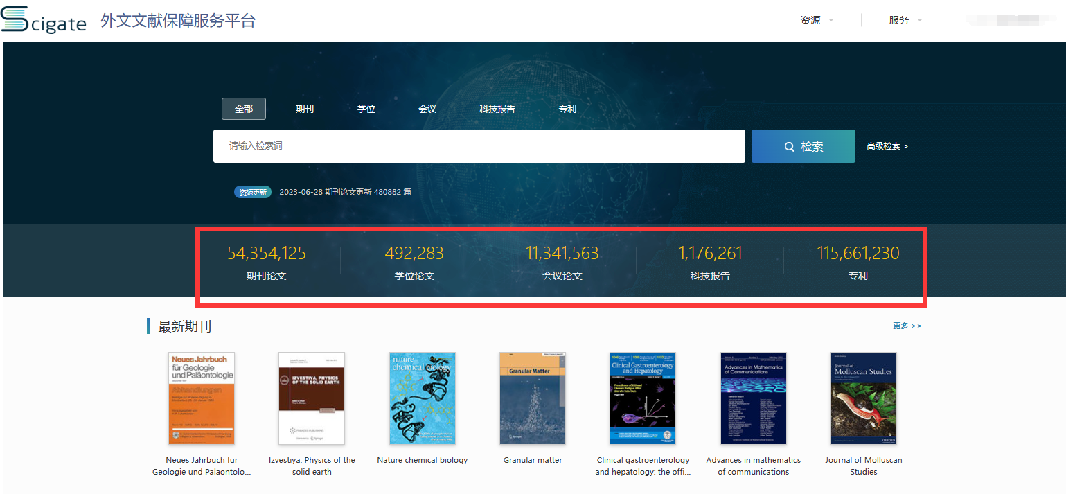This screenshot has width=1066, height=494.
Task: Switch to the 期刊 search tab
Action: pyautogui.click(x=305, y=109)
